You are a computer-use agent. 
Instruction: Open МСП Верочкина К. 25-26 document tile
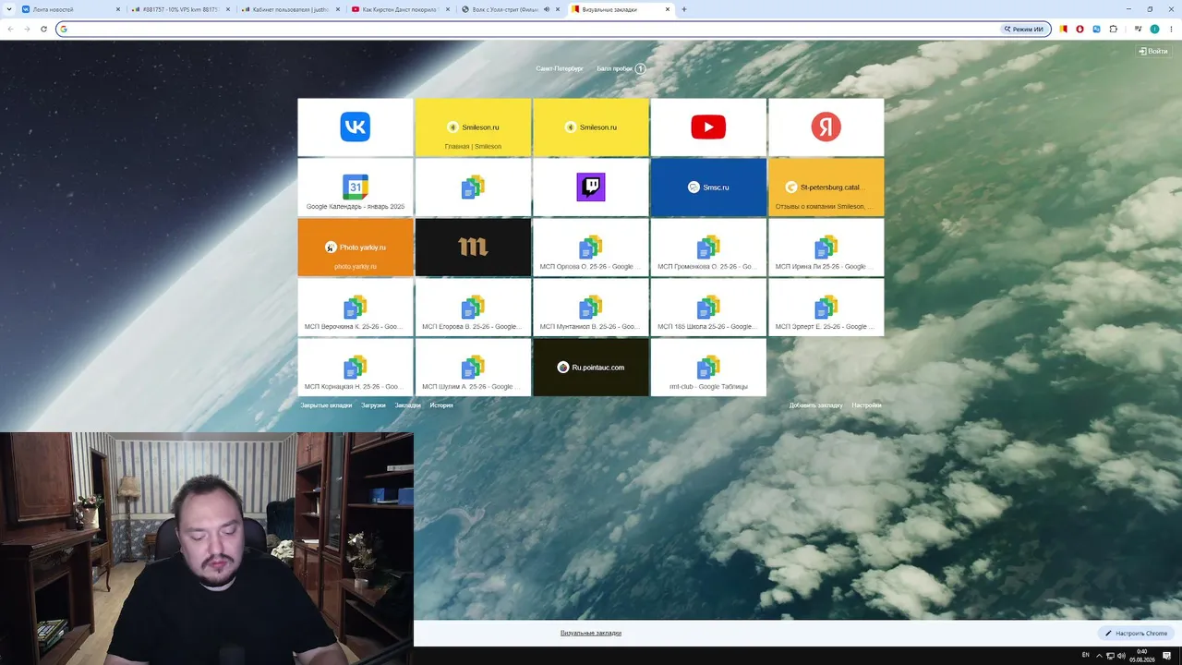point(356,308)
